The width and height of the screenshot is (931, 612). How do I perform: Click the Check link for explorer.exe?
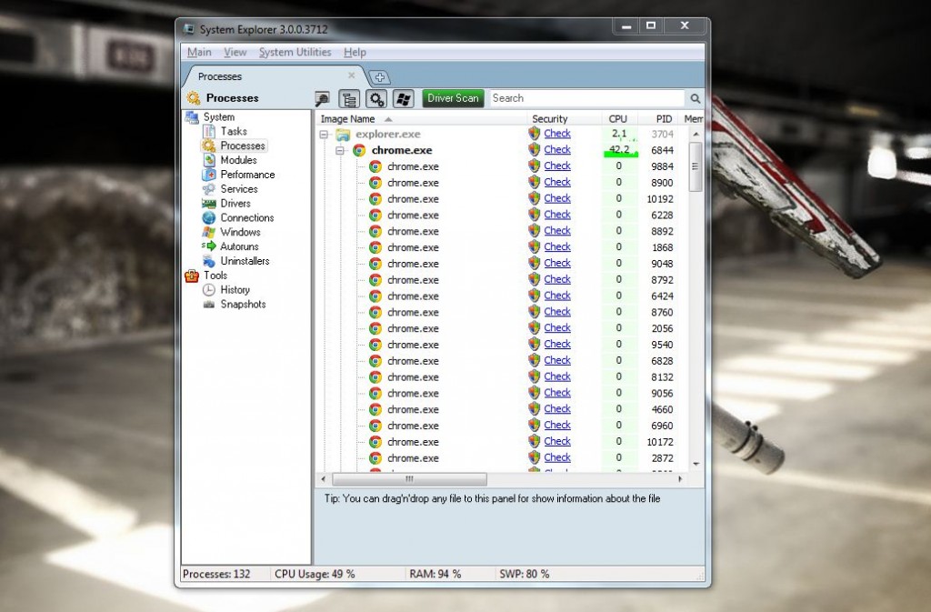tap(557, 134)
